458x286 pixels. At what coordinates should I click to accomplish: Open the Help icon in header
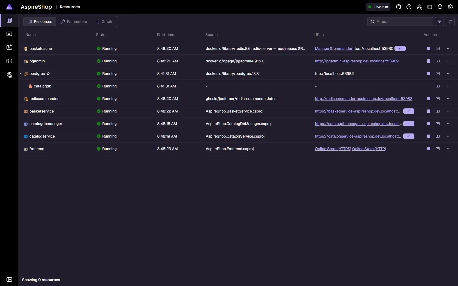click(x=409, y=7)
